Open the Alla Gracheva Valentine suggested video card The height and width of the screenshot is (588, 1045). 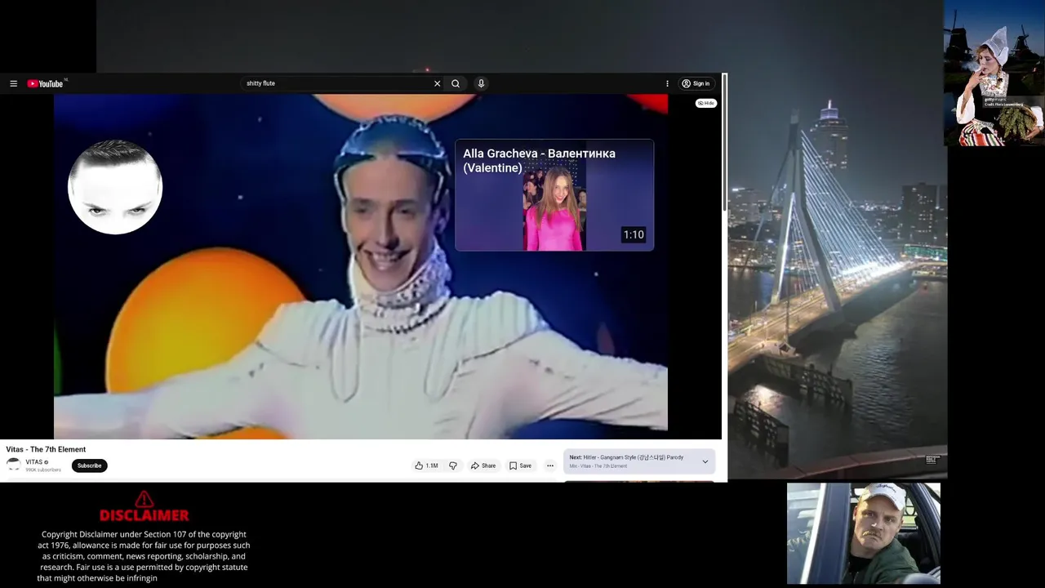point(554,195)
